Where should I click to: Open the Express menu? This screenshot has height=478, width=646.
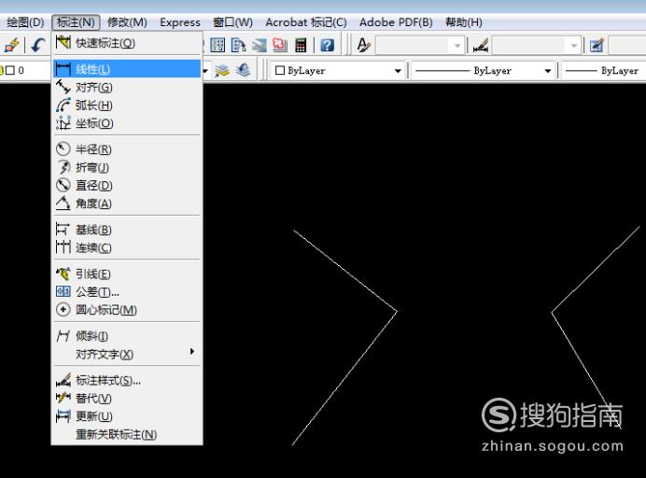[x=179, y=22]
